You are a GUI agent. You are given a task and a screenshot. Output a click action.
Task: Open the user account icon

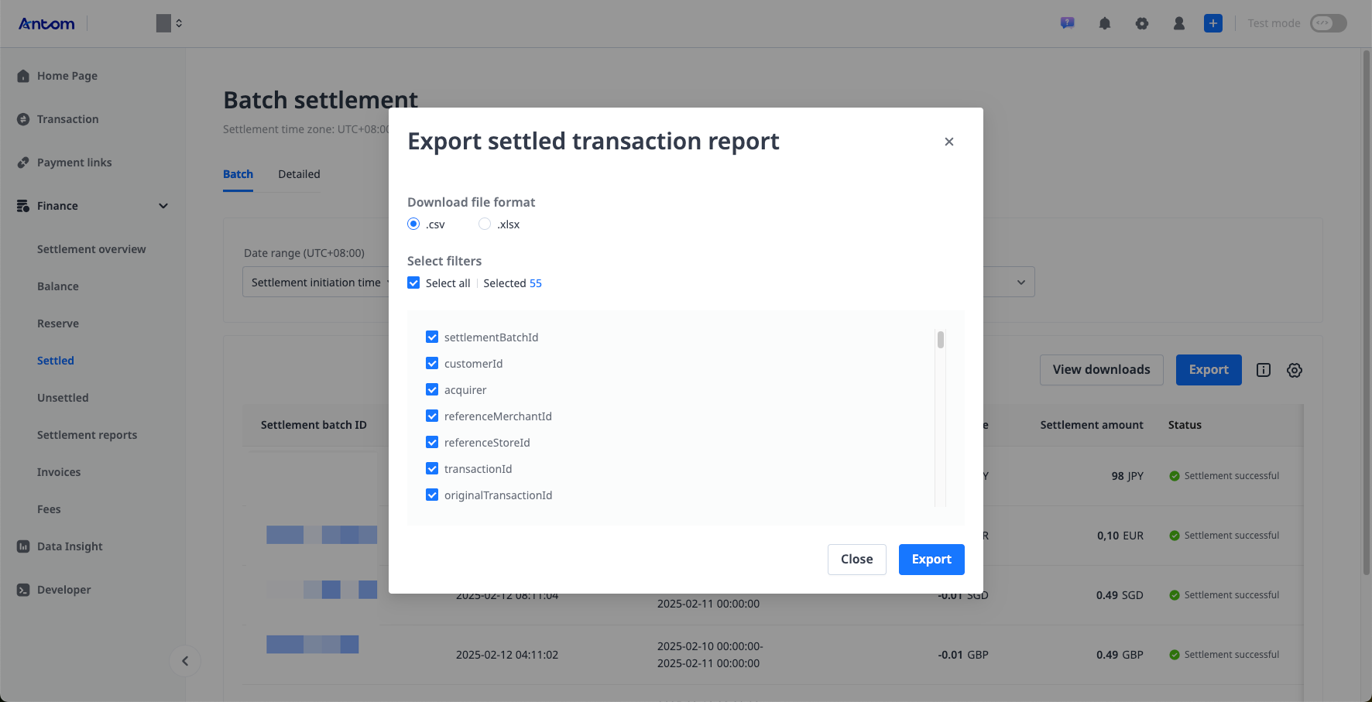click(1178, 23)
